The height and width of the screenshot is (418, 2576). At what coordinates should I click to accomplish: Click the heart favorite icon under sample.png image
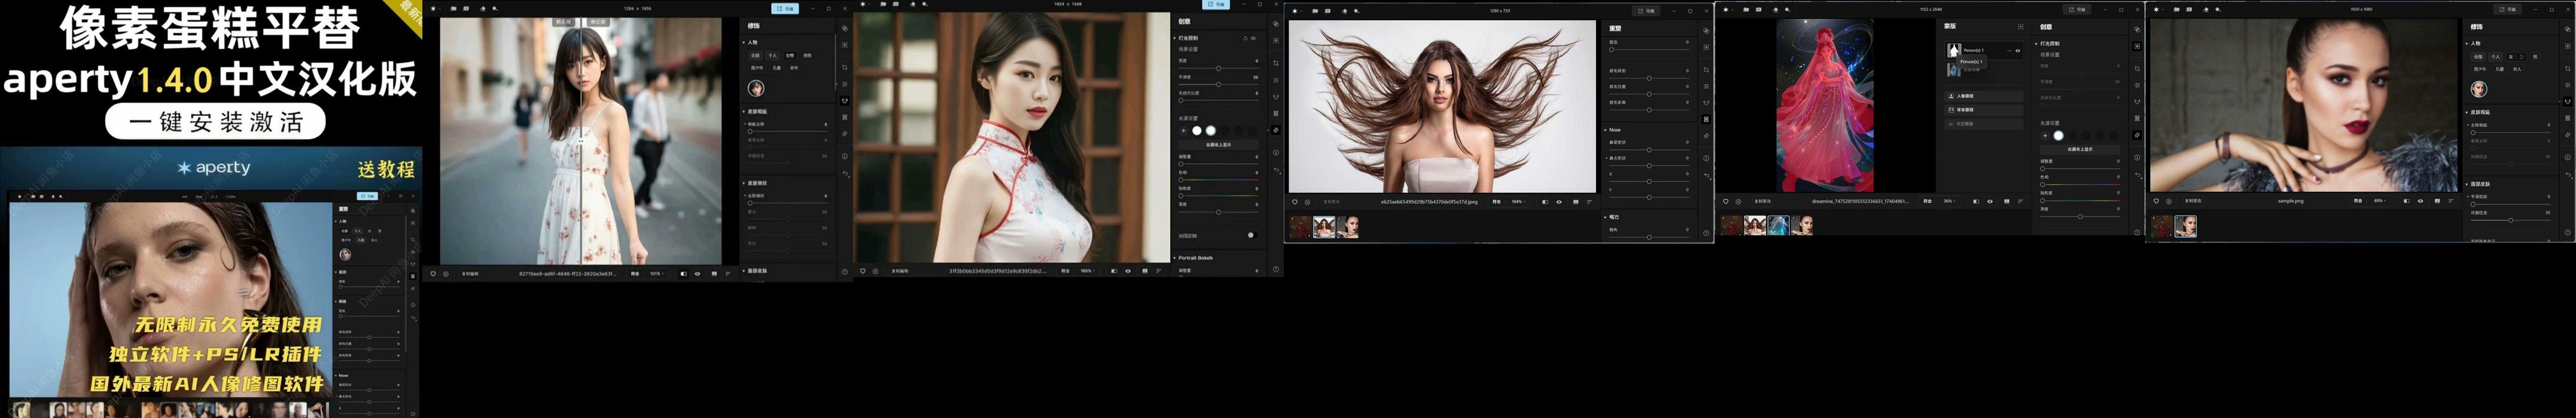(2156, 201)
